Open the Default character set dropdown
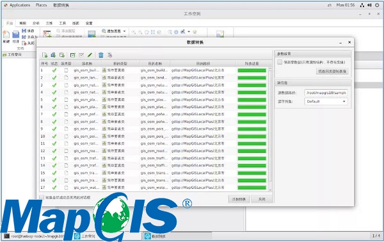The width and height of the screenshot is (384, 242). point(326,101)
